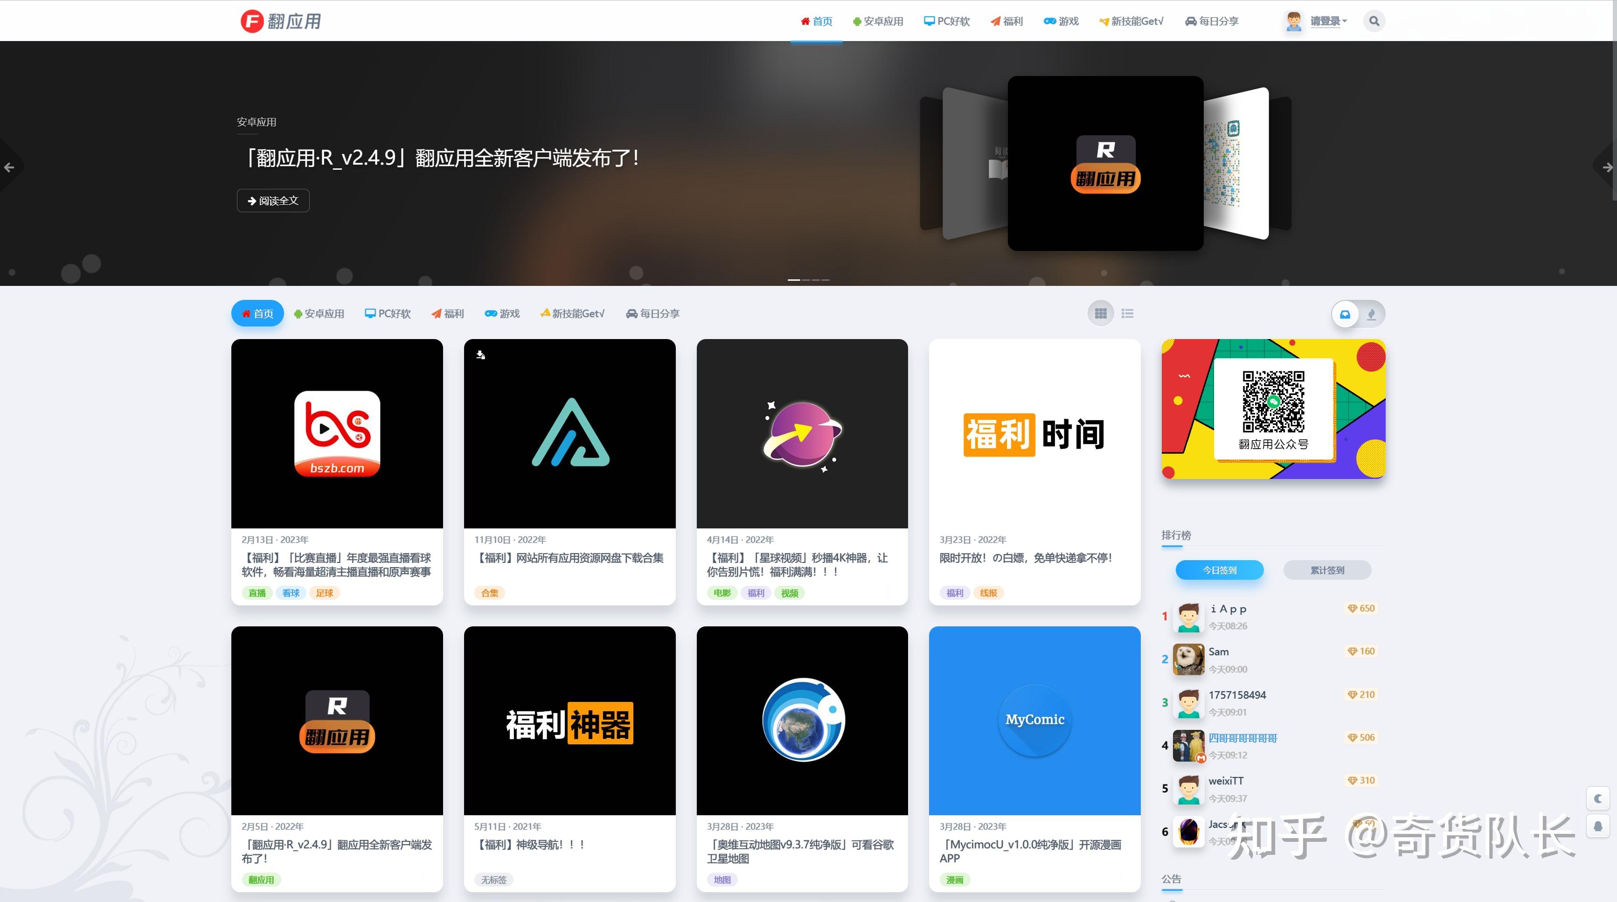Open user weixiTT avatar in ranking
Screen dimensions: 1617x902
click(1188, 789)
